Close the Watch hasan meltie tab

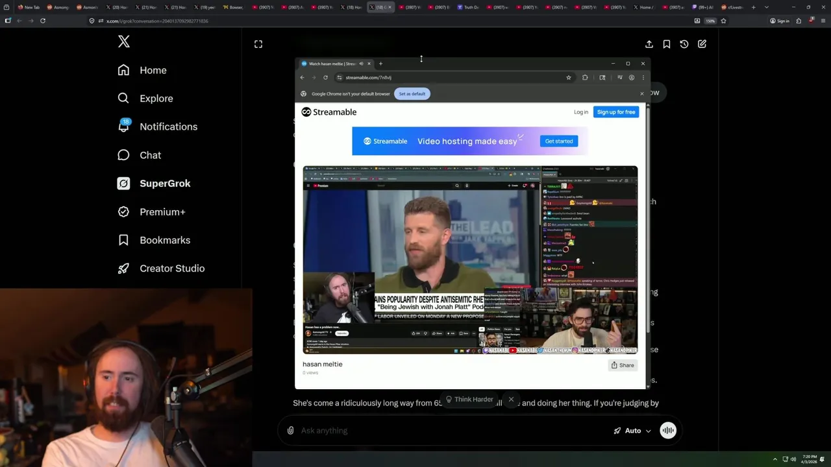pos(369,64)
